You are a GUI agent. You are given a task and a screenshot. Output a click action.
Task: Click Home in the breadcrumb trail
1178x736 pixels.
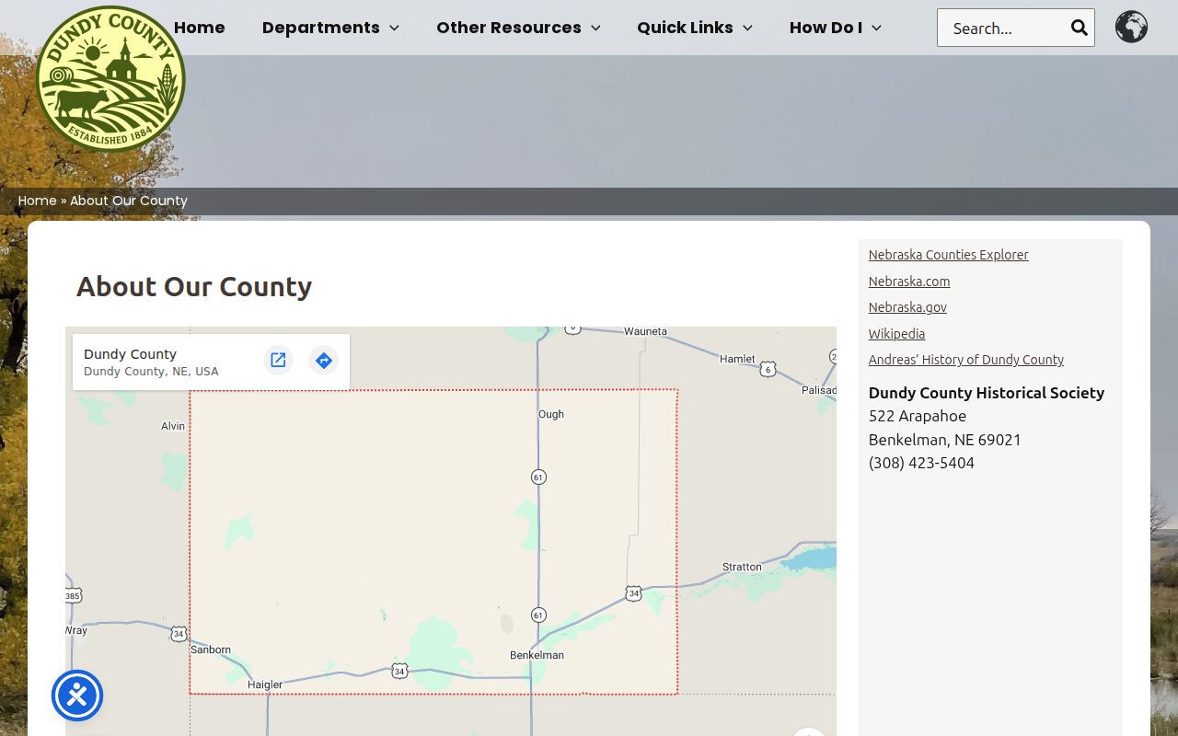(x=38, y=201)
